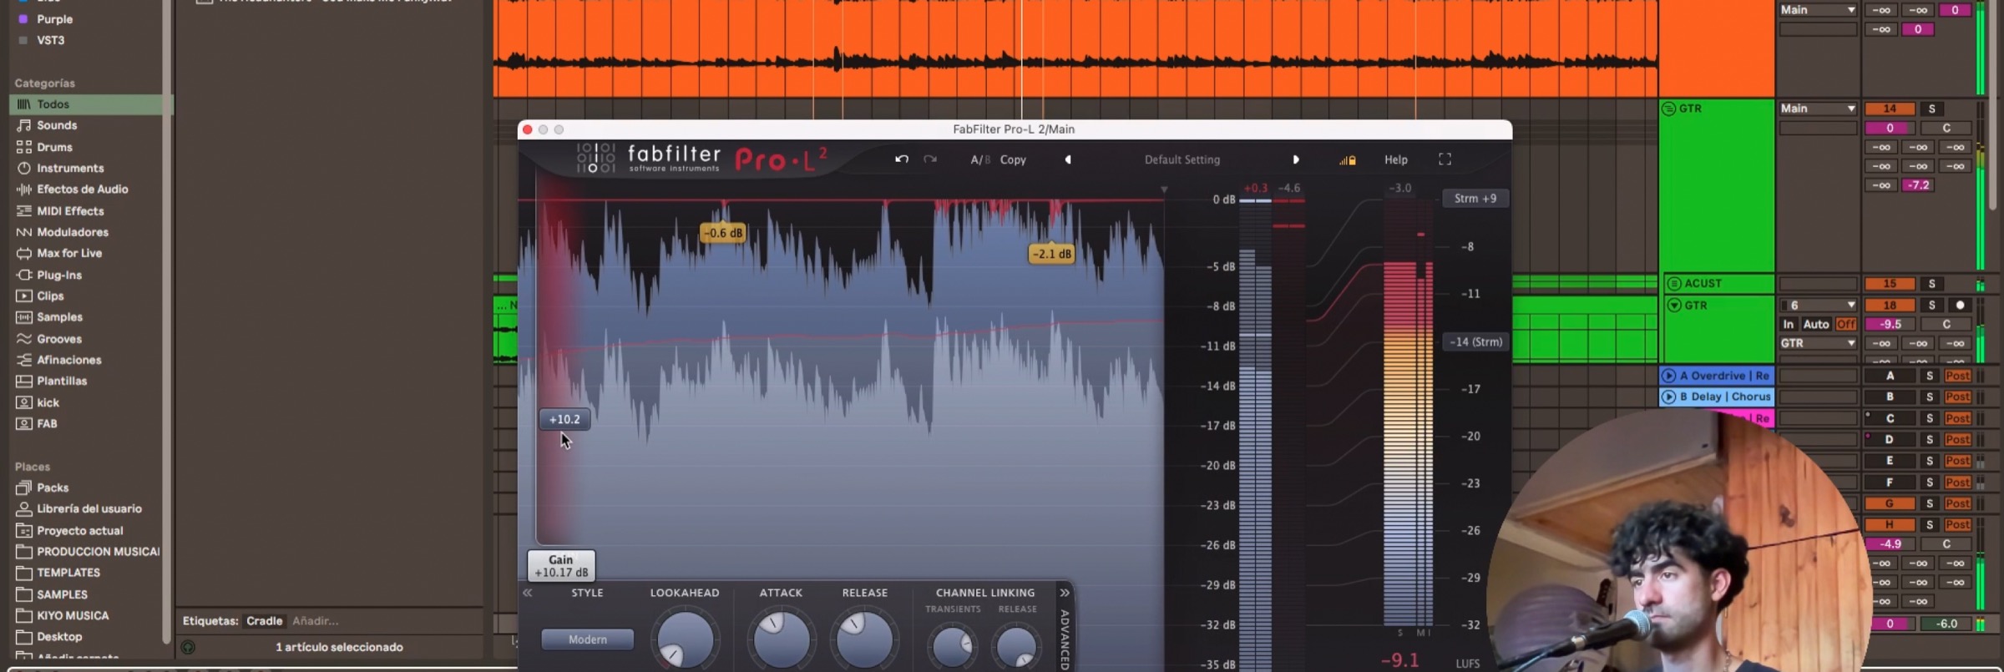Viewport: 2004px width, 672px height.
Task: Toggle the MIDI learn lock icon
Action: [x=1348, y=160]
